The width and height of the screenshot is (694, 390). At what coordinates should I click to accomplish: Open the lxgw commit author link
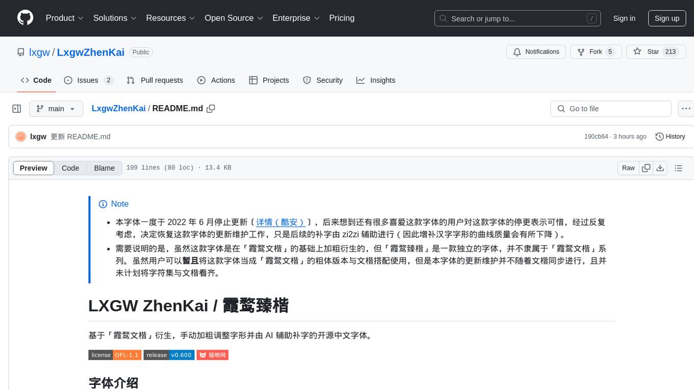pos(38,137)
